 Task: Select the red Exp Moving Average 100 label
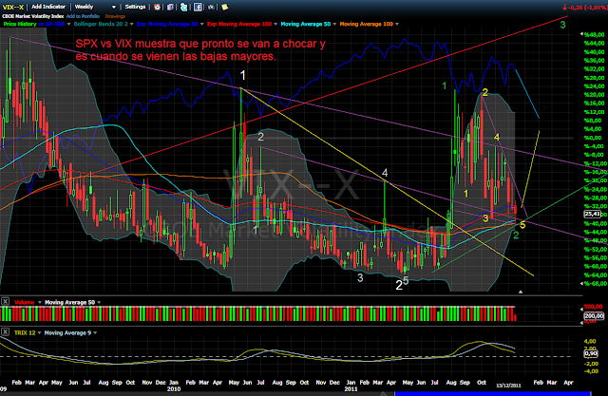(x=239, y=24)
